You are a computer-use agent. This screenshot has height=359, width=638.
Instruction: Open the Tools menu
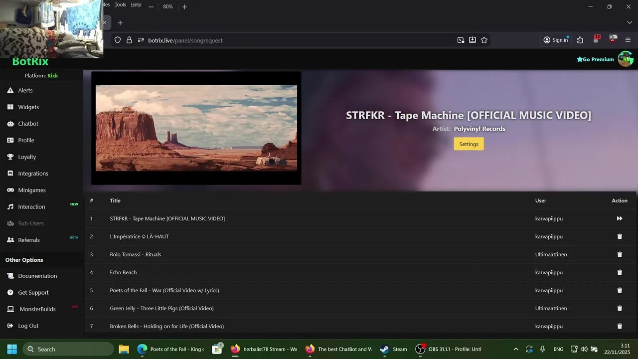coord(120,4)
